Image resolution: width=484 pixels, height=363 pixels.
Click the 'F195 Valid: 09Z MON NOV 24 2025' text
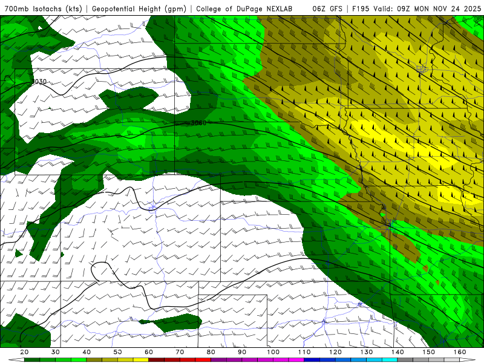tap(416, 8)
